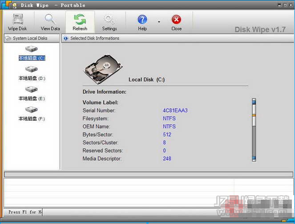Image resolution: width=295 pixels, height=224 pixels.
Task: Click the Serial Number label
Action: [99, 110]
